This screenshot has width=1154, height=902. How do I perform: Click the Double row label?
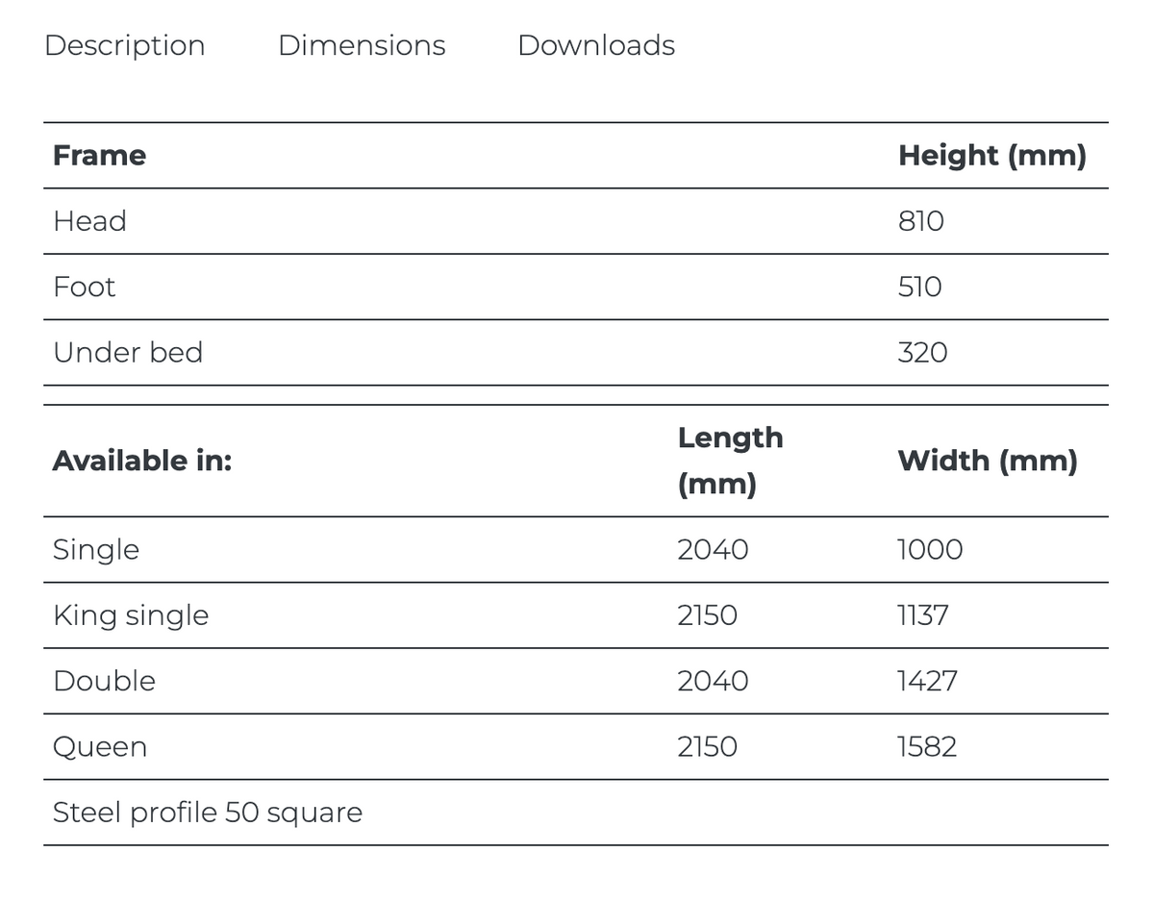click(x=104, y=681)
